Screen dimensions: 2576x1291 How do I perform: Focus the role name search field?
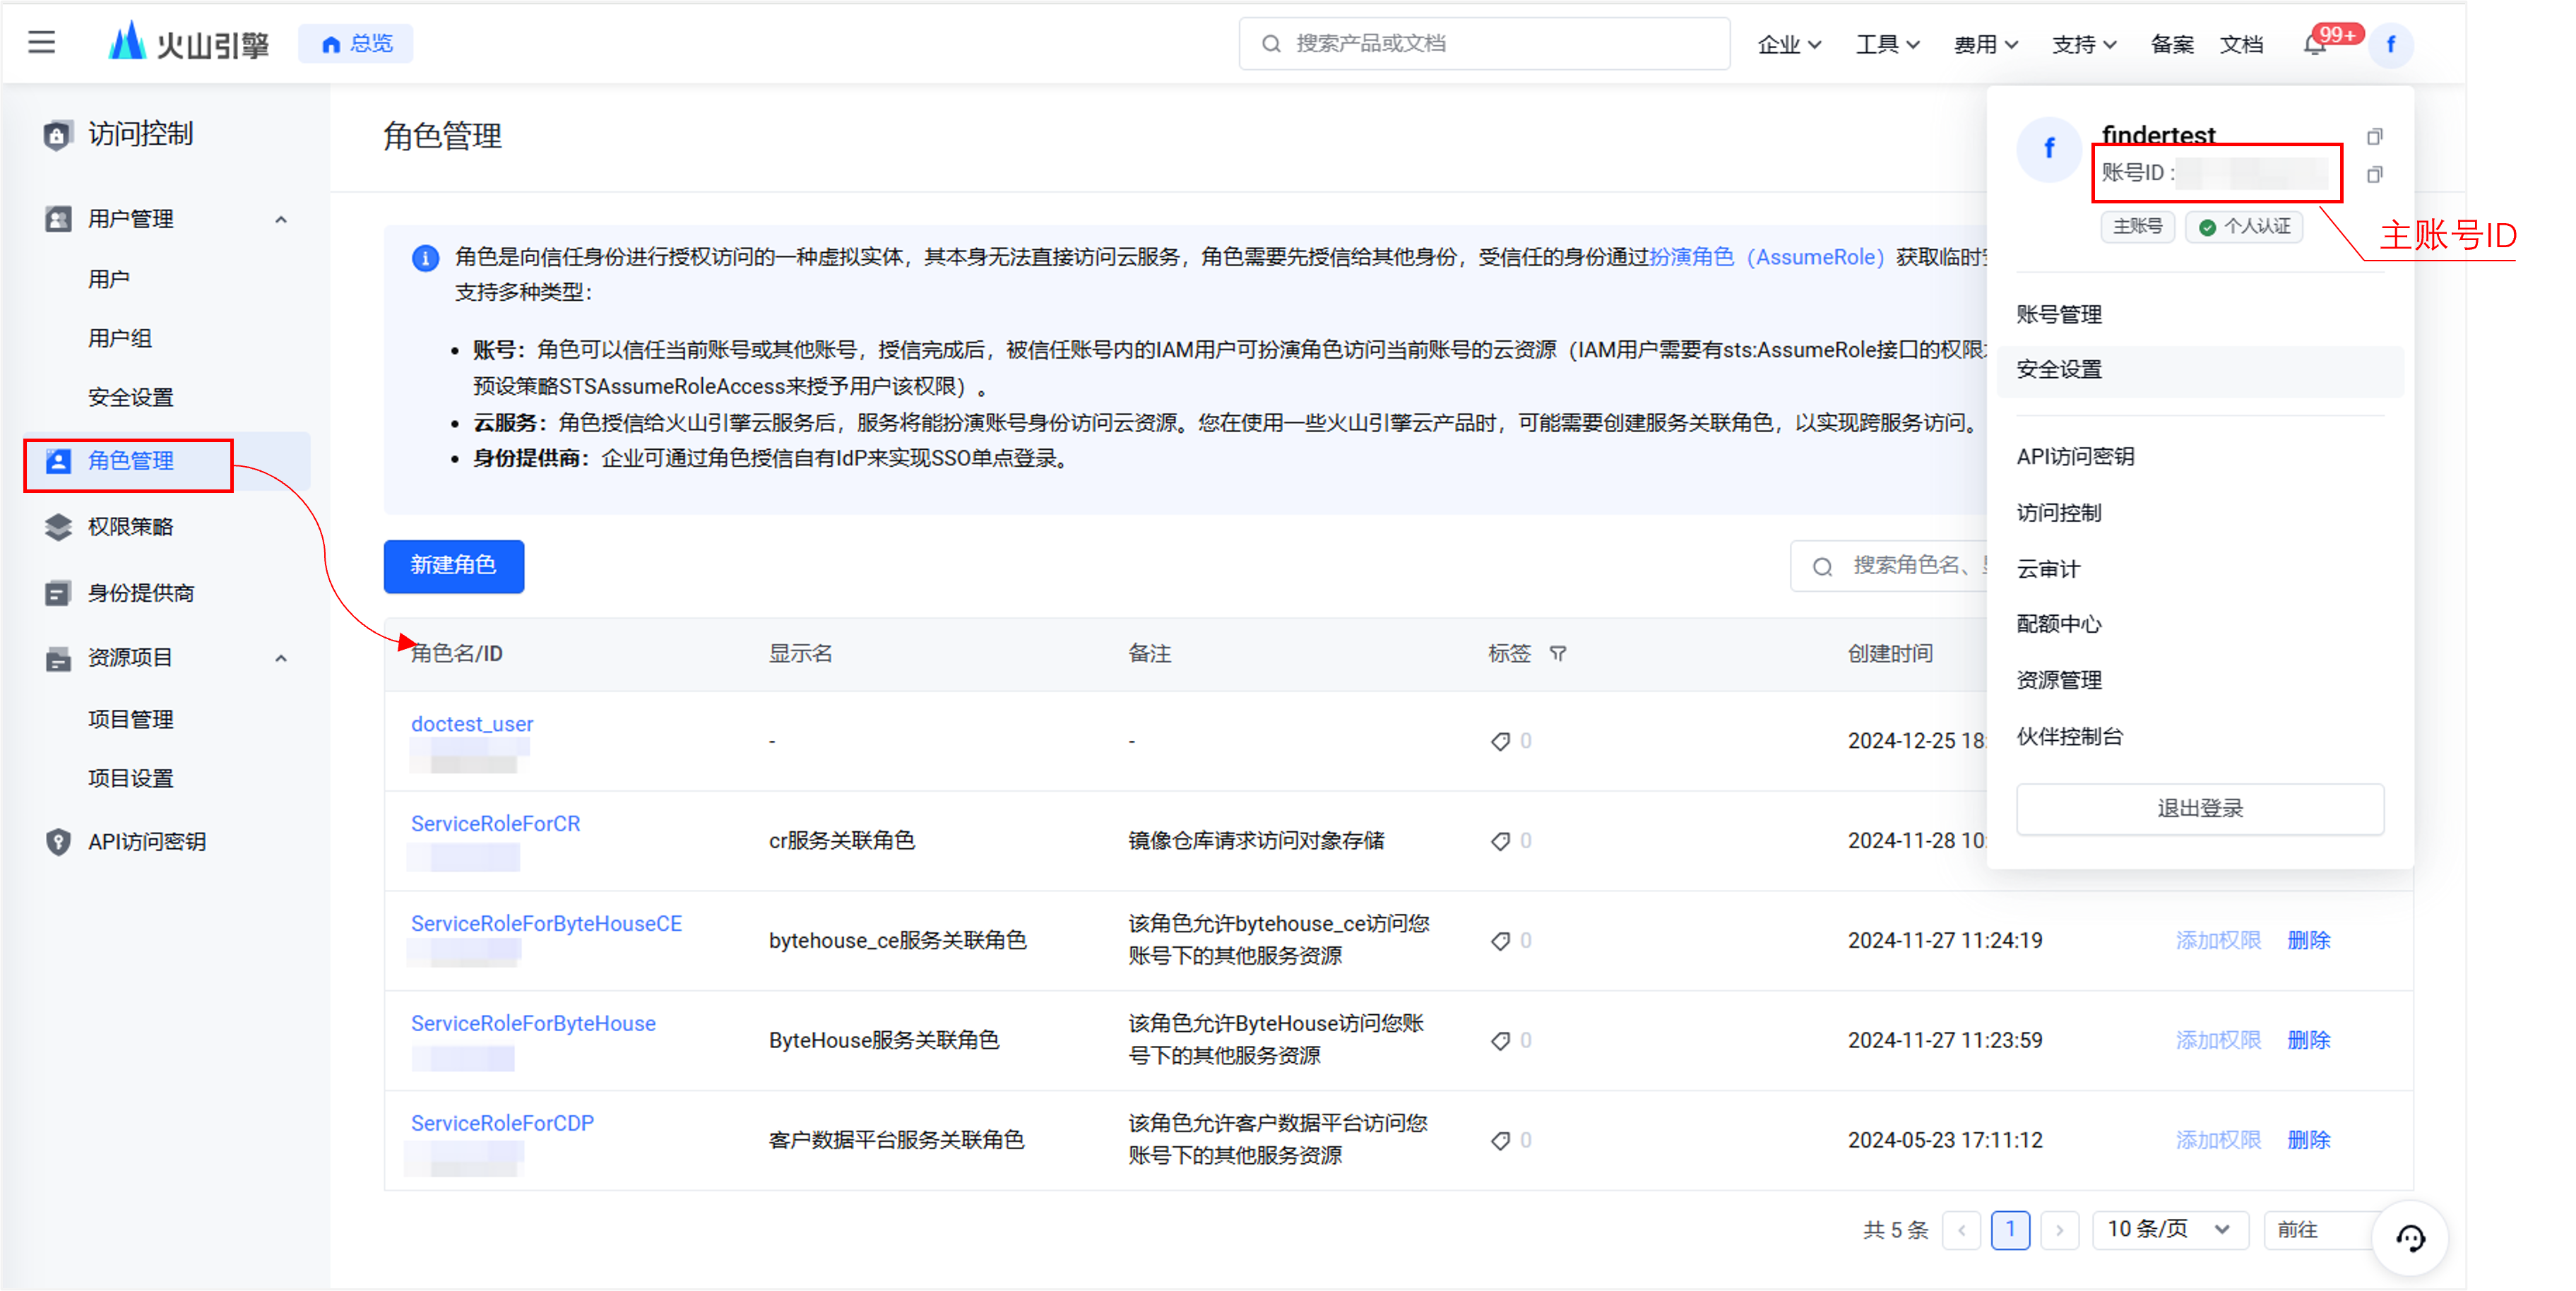1889,566
